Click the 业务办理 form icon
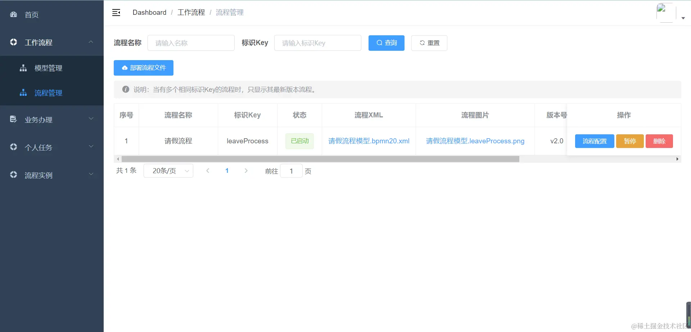Image resolution: width=691 pixels, height=332 pixels. 13,119
